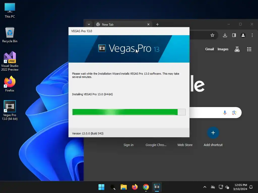
Task: Open the Images link on Google page
Action: [223, 49]
